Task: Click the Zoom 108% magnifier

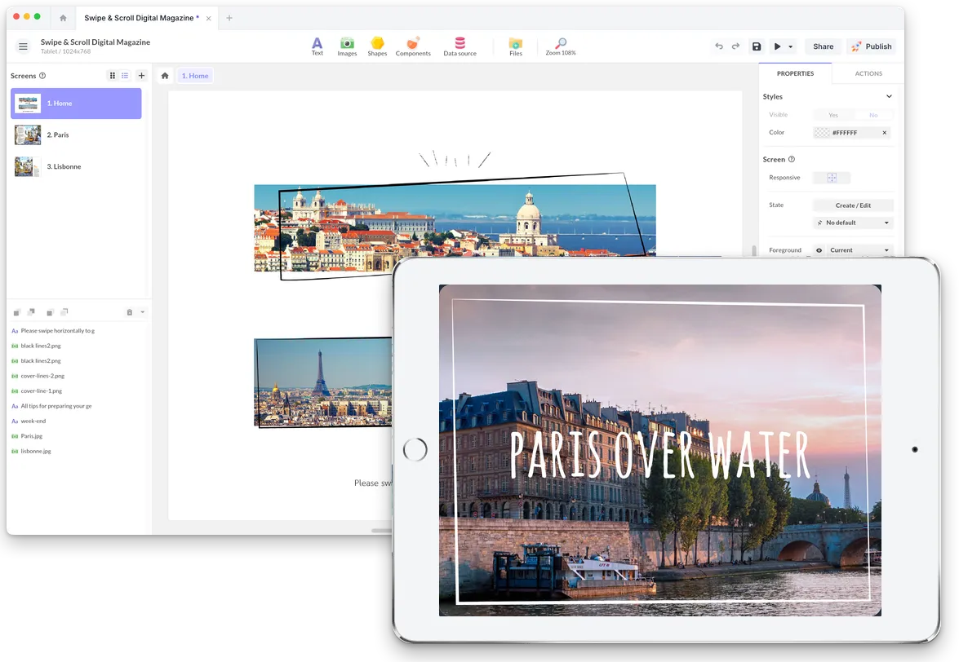Action: click(561, 46)
